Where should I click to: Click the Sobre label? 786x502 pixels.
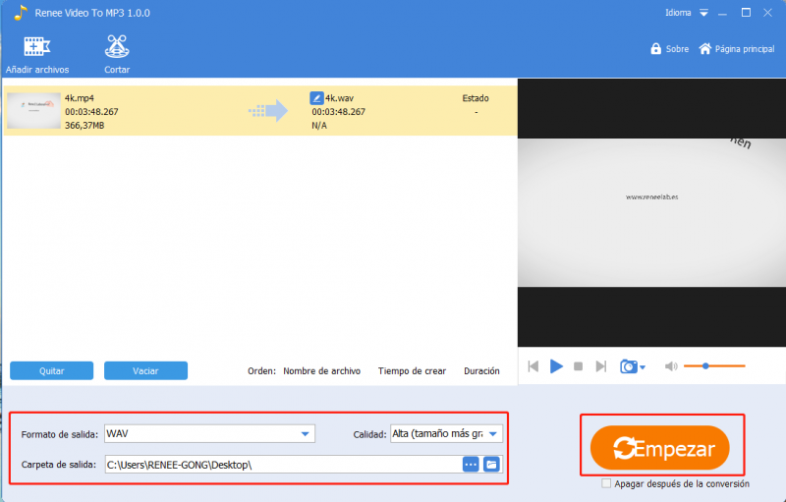pyautogui.click(x=677, y=49)
